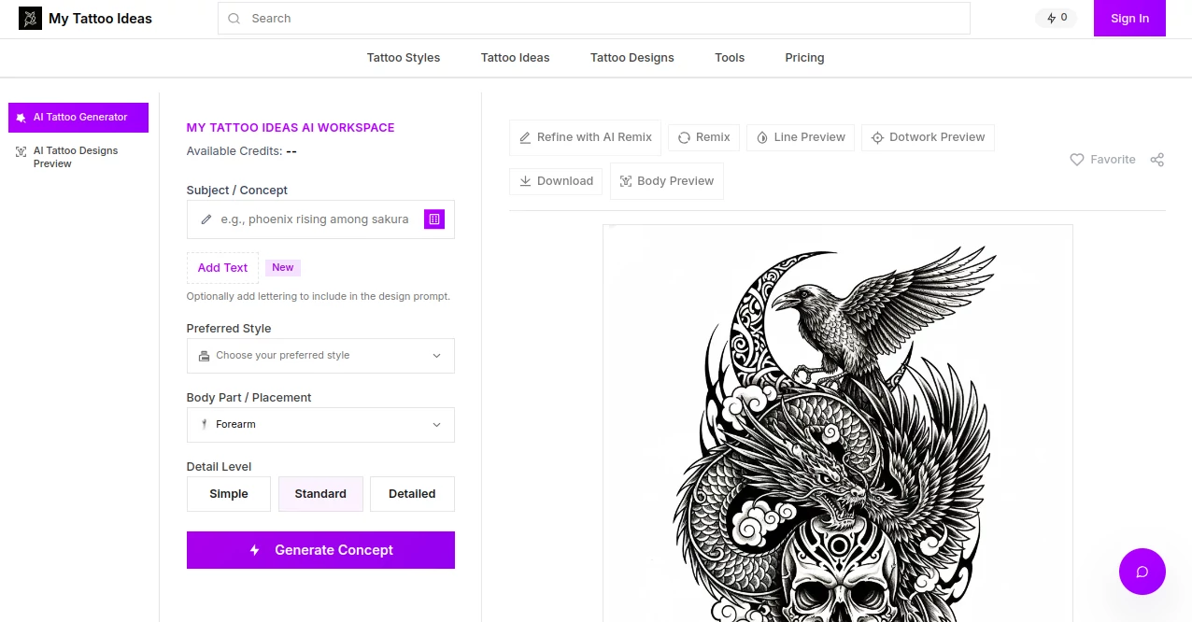Click the Sign In button

pos(1129,18)
